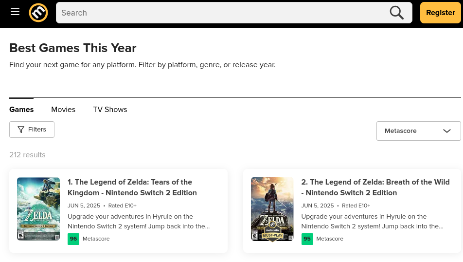Open the Filters panel
Viewport: 463px width, 262px height.
[x=32, y=130]
